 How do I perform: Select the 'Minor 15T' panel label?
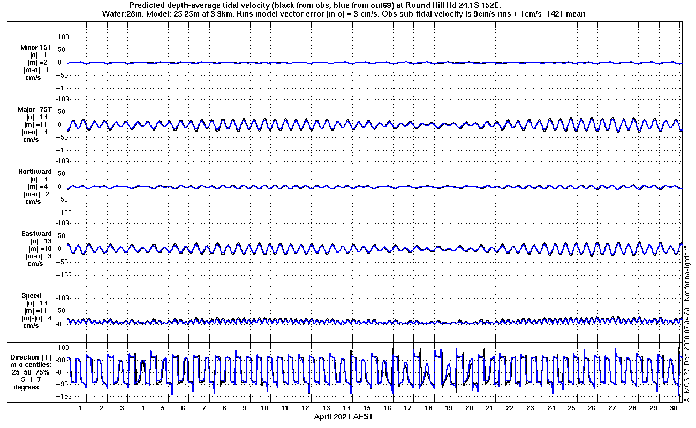(x=36, y=48)
